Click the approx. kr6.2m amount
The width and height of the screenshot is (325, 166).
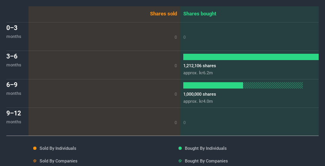point(198,73)
